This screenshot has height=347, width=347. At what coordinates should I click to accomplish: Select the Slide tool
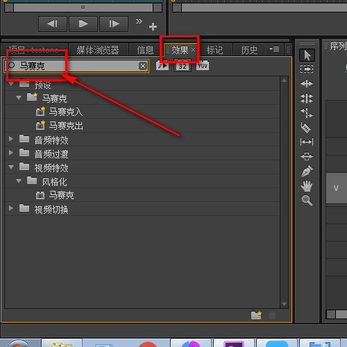click(307, 156)
